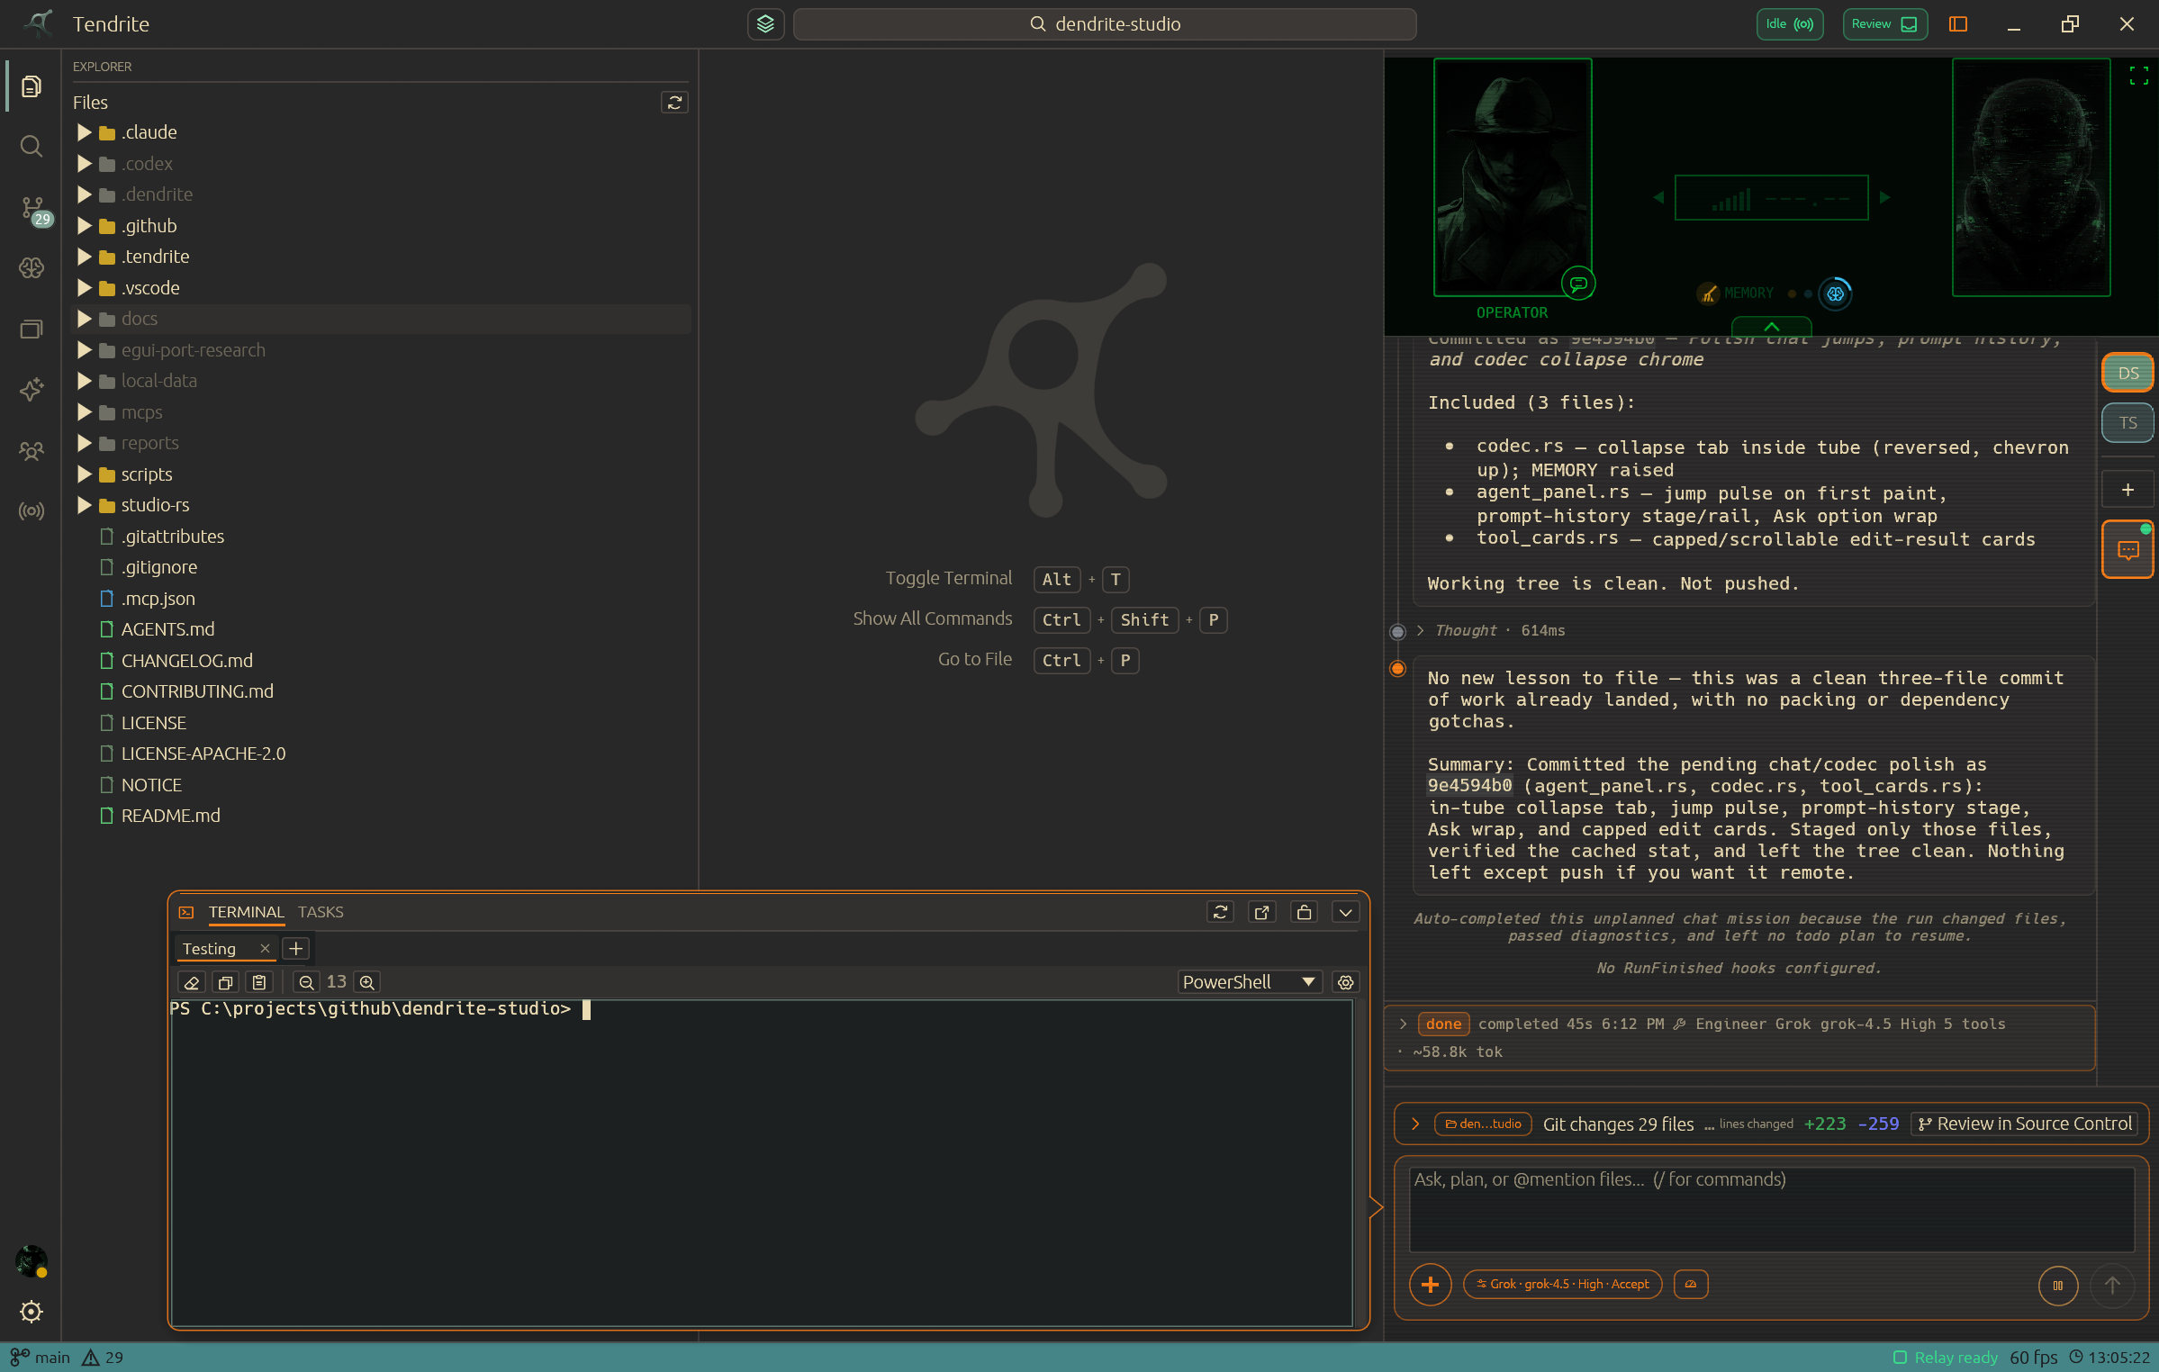Viewport: 2159px width, 1372px height.
Task: Expand the done completed run summary
Action: 1403,1024
